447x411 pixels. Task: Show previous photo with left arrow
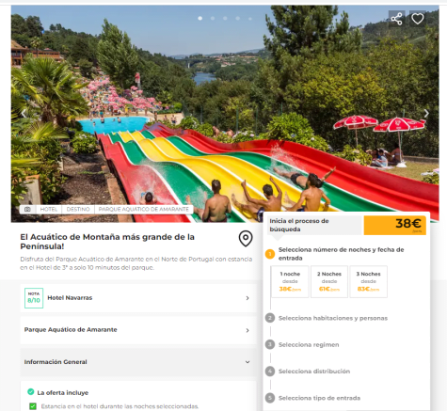[24, 113]
